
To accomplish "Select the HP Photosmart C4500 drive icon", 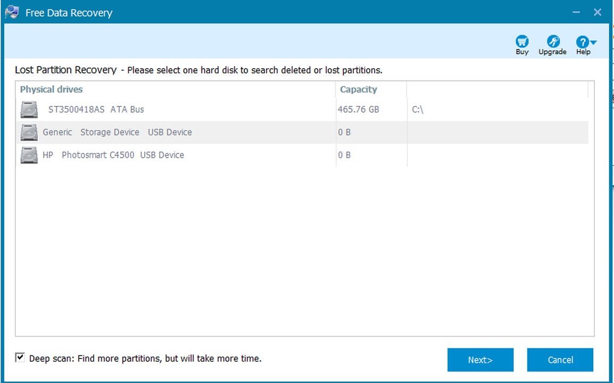I will click(29, 155).
